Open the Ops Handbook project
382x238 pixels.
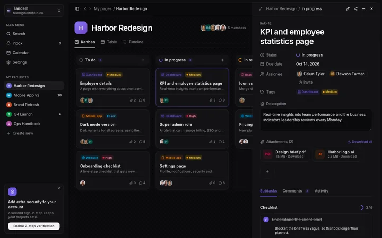[34, 124]
